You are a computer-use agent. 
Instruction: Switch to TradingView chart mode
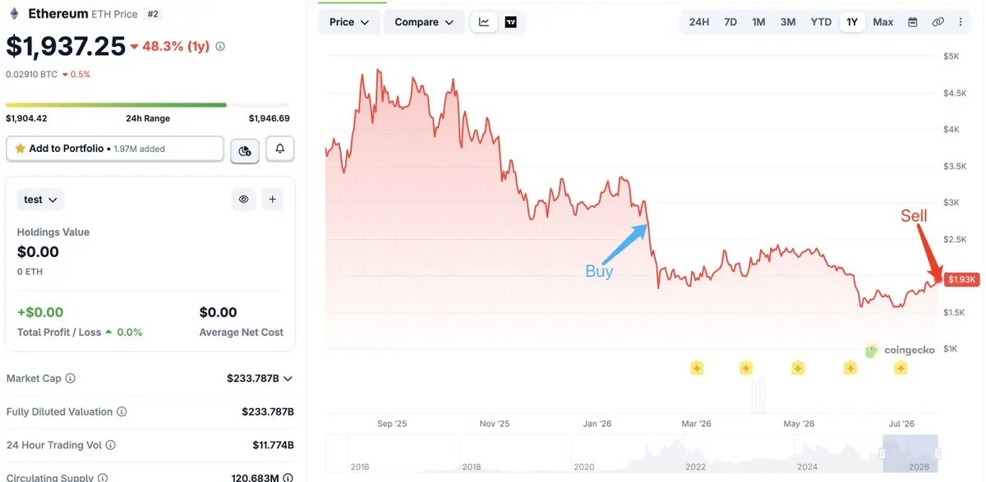pyautogui.click(x=510, y=22)
